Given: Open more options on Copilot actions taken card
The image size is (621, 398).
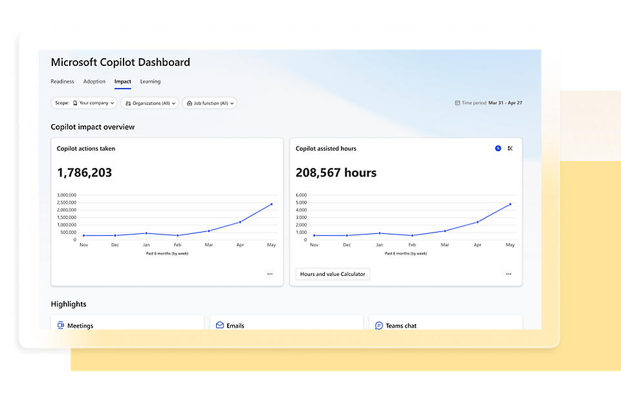Looking at the screenshot, I should (270, 274).
